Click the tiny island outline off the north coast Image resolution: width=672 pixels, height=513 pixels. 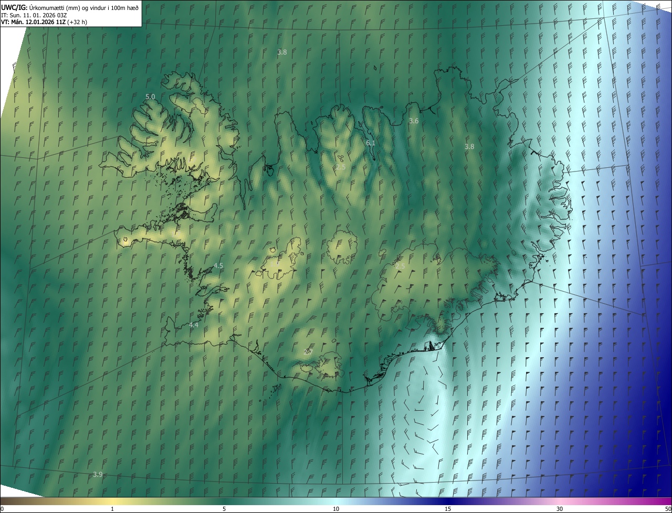376,67
